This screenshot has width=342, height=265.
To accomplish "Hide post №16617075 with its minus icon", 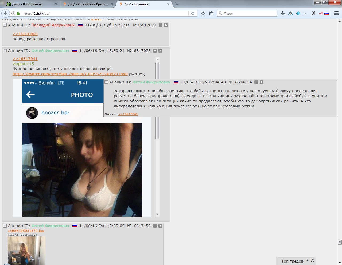I will [155, 51].
